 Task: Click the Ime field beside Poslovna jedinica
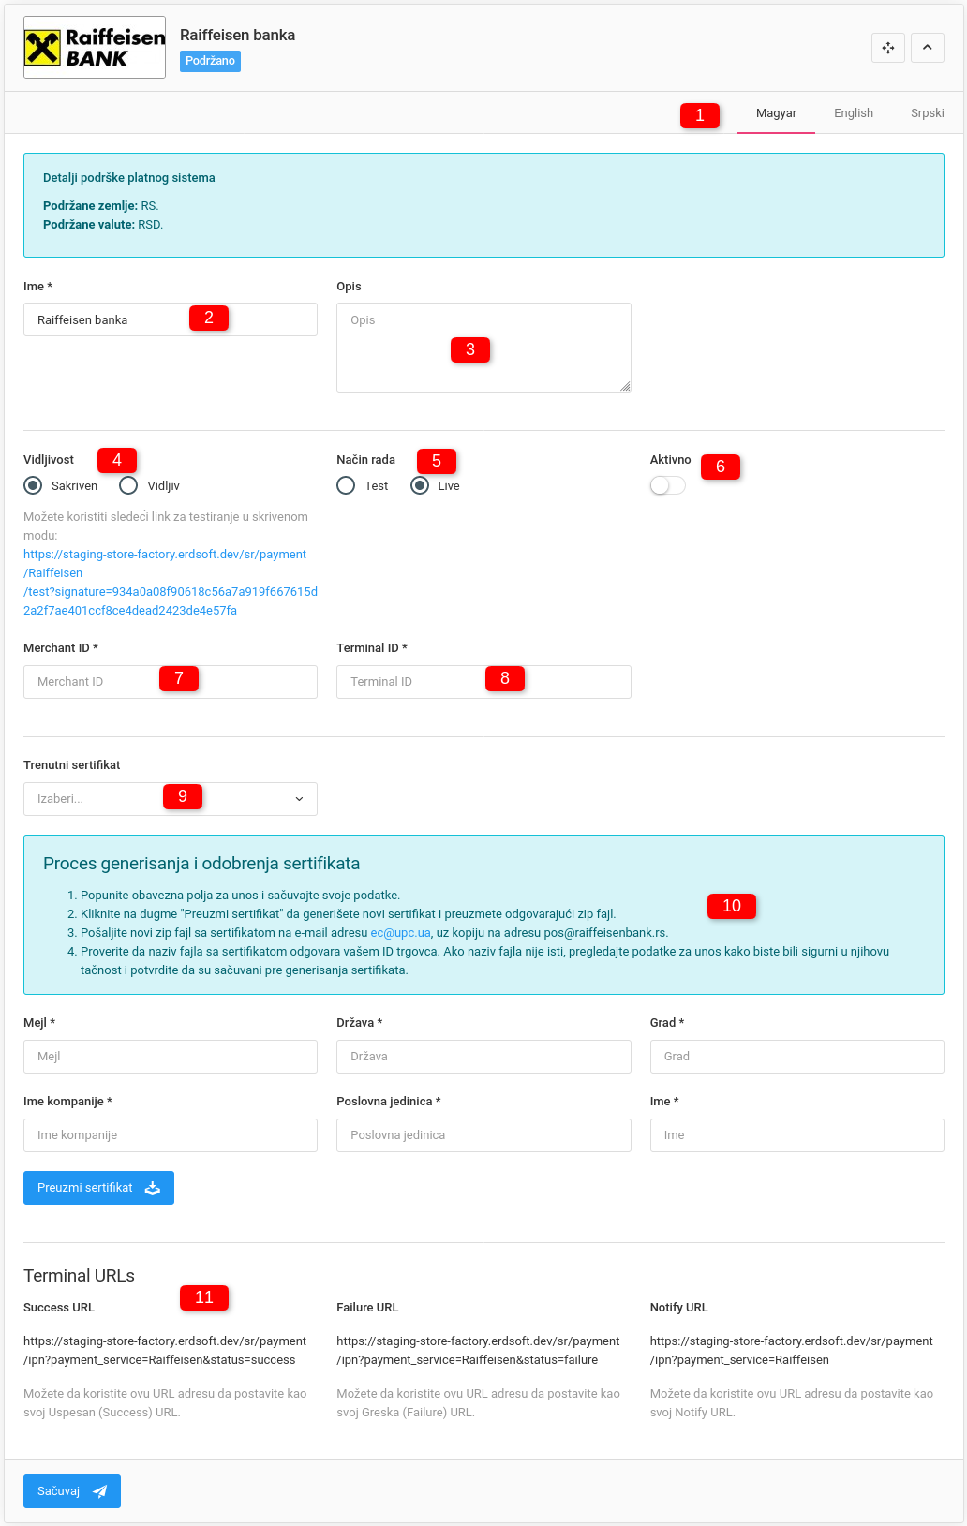click(x=797, y=1135)
